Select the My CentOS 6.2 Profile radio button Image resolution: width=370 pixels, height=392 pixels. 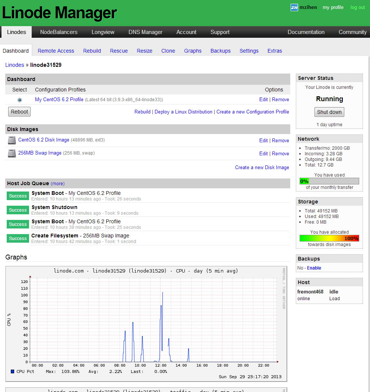tap(20, 100)
